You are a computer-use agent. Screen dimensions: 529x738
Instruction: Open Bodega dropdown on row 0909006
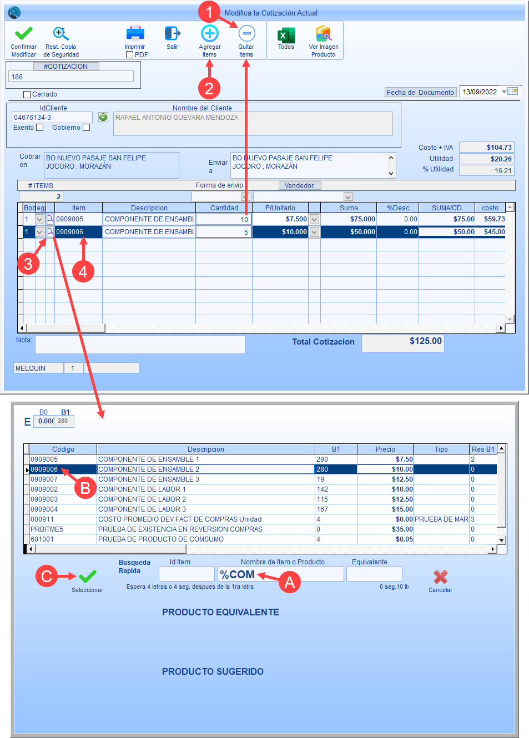pyautogui.click(x=39, y=232)
